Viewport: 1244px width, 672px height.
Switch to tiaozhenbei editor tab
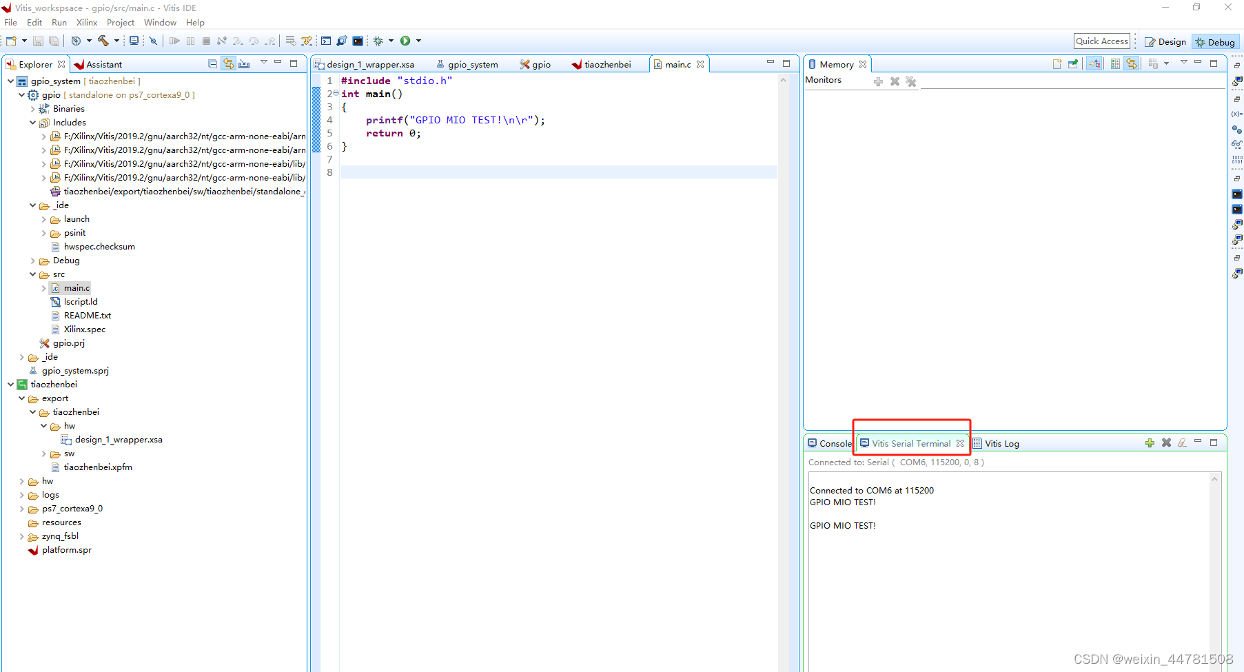pyautogui.click(x=602, y=64)
